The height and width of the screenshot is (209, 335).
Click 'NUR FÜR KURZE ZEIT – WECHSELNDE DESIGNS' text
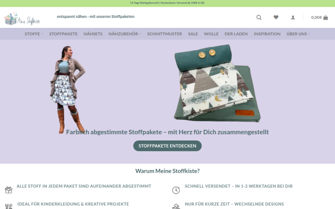[234, 204]
